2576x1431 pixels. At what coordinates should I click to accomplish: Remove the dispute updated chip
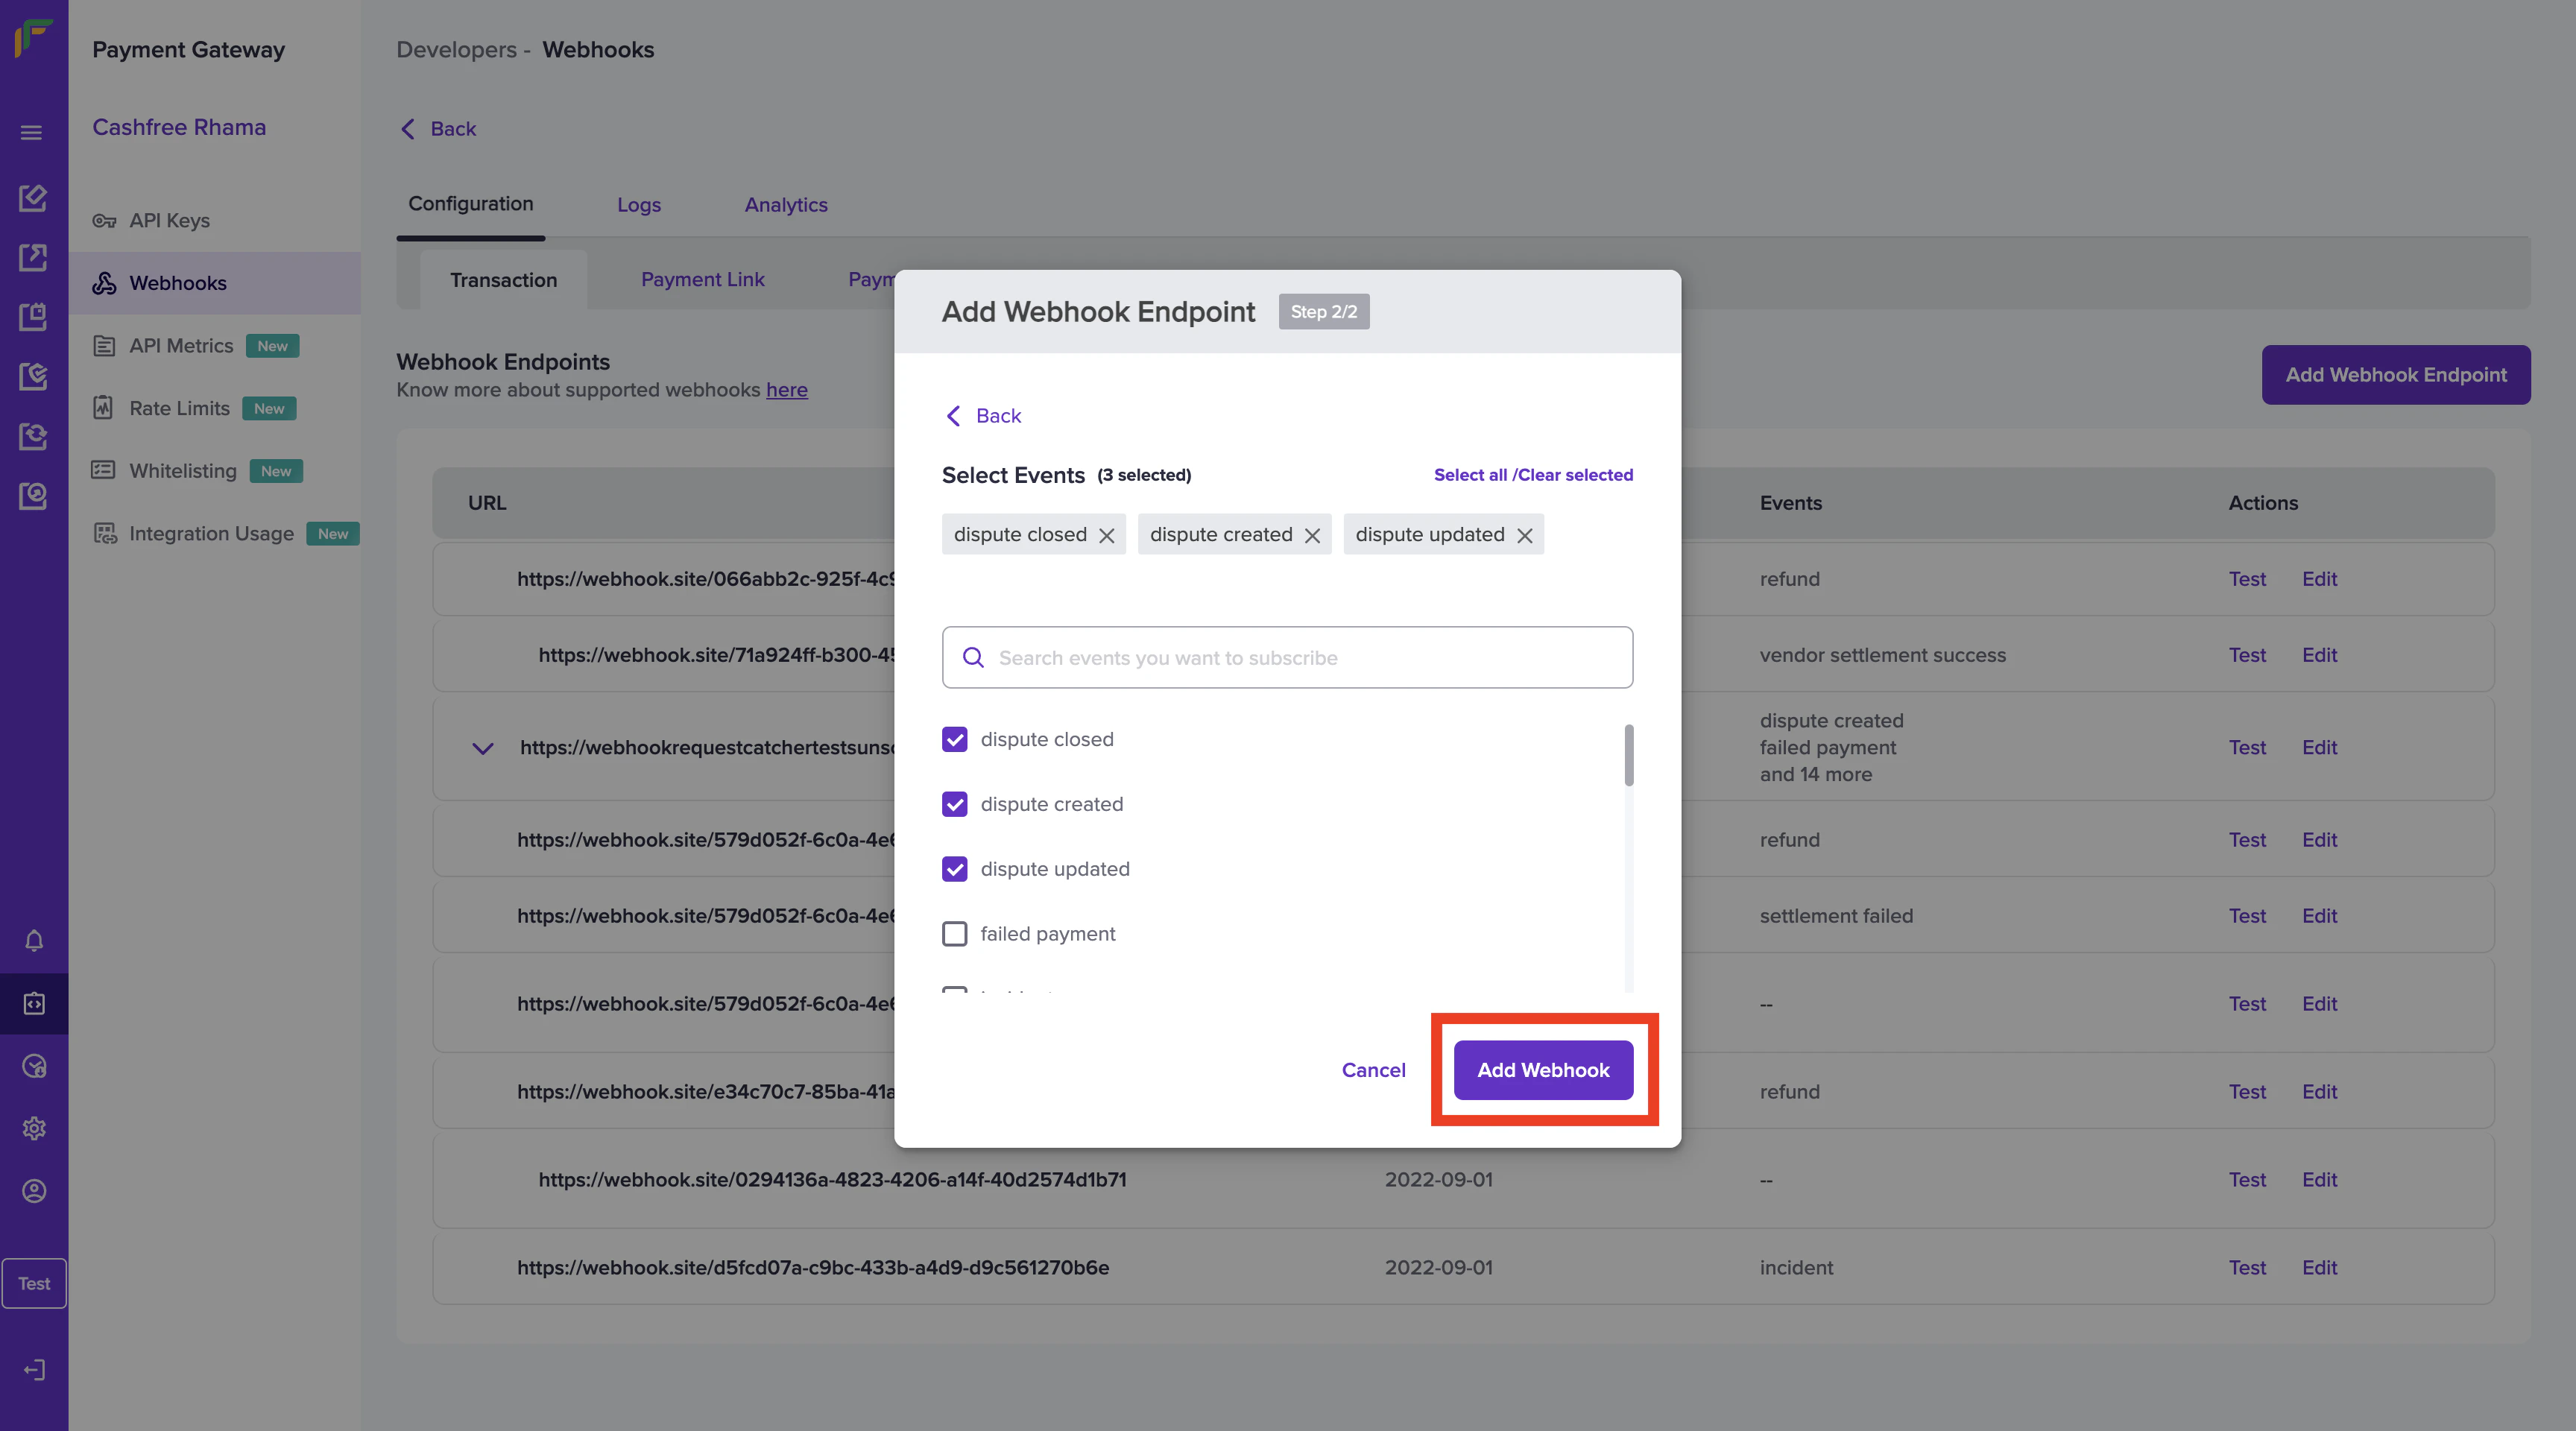pos(1524,535)
